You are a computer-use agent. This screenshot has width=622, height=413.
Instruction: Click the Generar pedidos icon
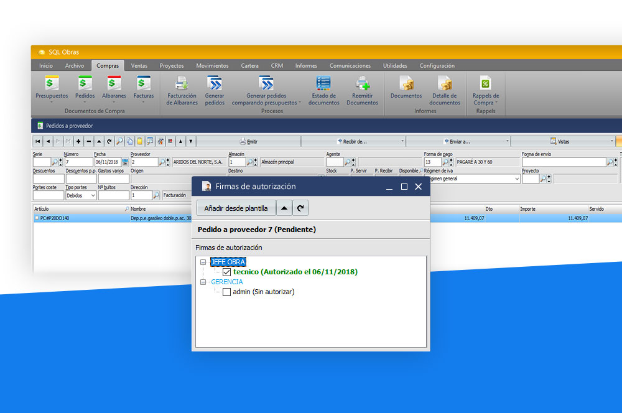click(215, 83)
